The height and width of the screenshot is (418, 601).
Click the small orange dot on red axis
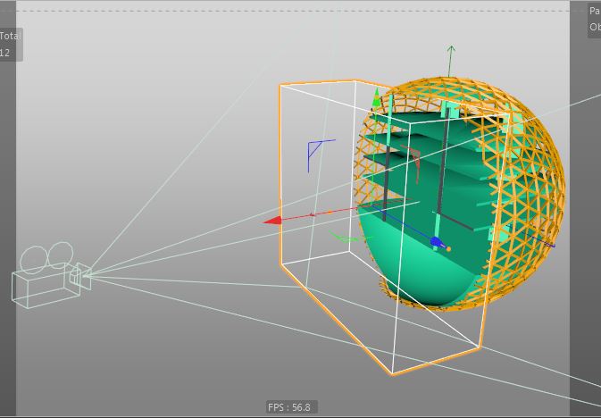(x=330, y=212)
